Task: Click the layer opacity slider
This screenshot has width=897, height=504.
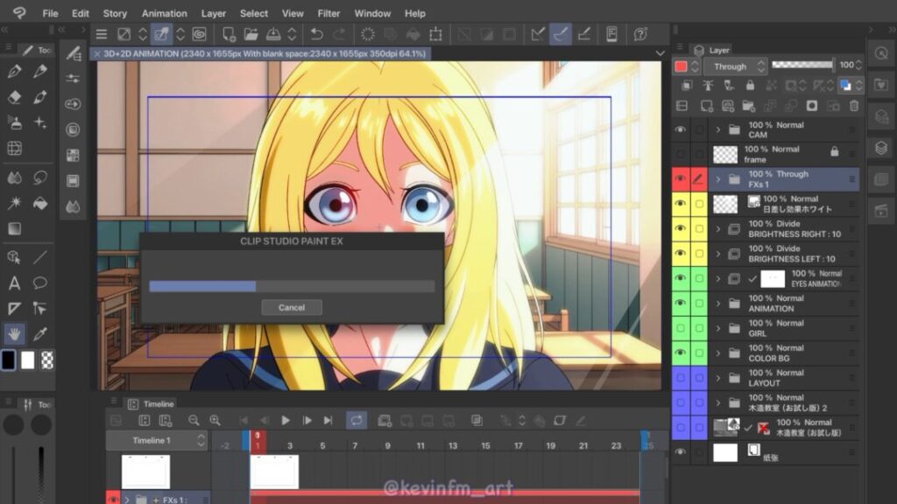Action: click(x=802, y=65)
